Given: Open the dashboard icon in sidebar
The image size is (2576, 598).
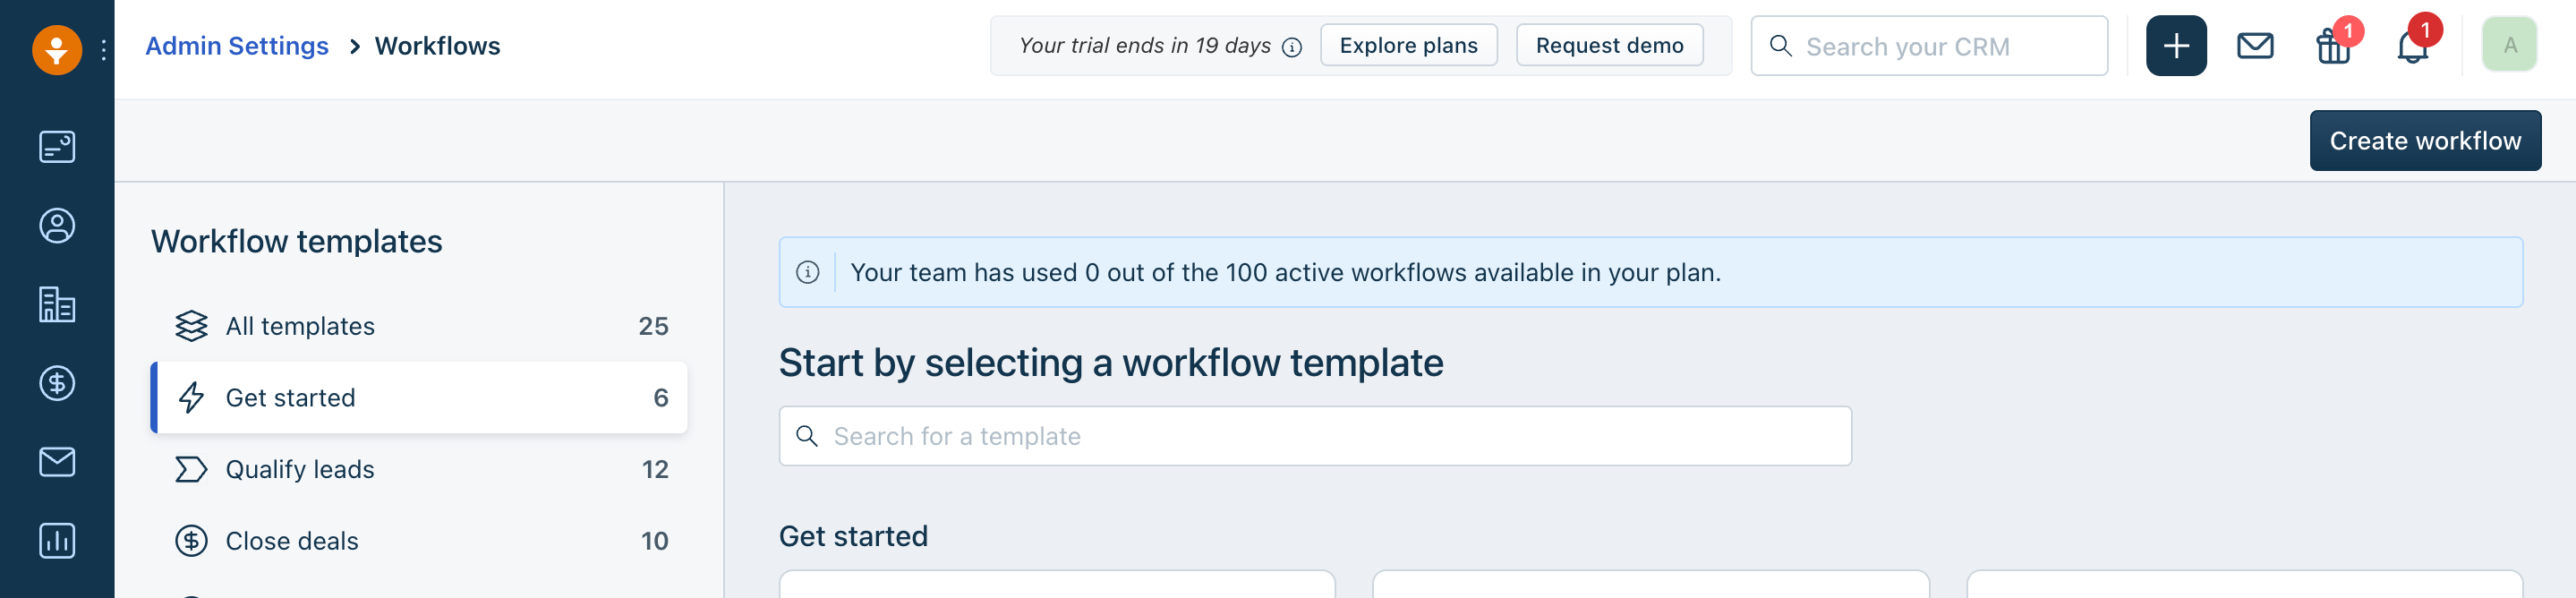Looking at the screenshot, I should (x=57, y=147).
